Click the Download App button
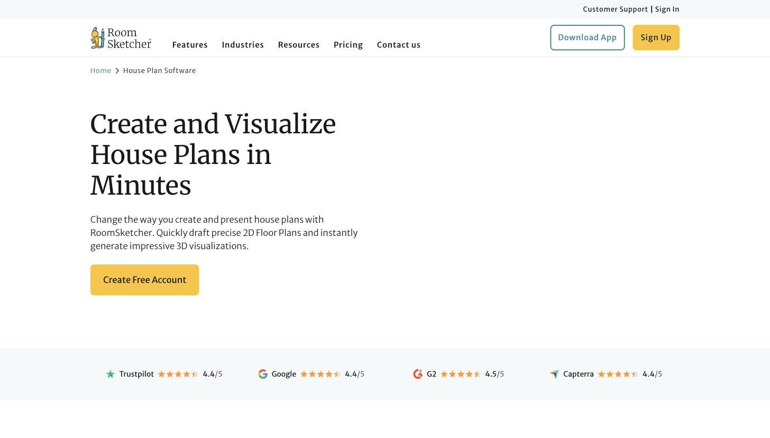Image resolution: width=770 pixels, height=438 pixels. [588, 38]
